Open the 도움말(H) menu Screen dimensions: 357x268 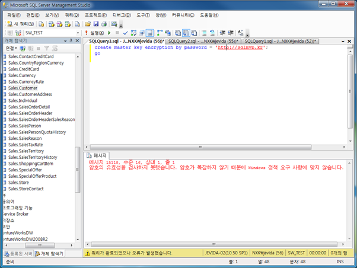(209, 15)
